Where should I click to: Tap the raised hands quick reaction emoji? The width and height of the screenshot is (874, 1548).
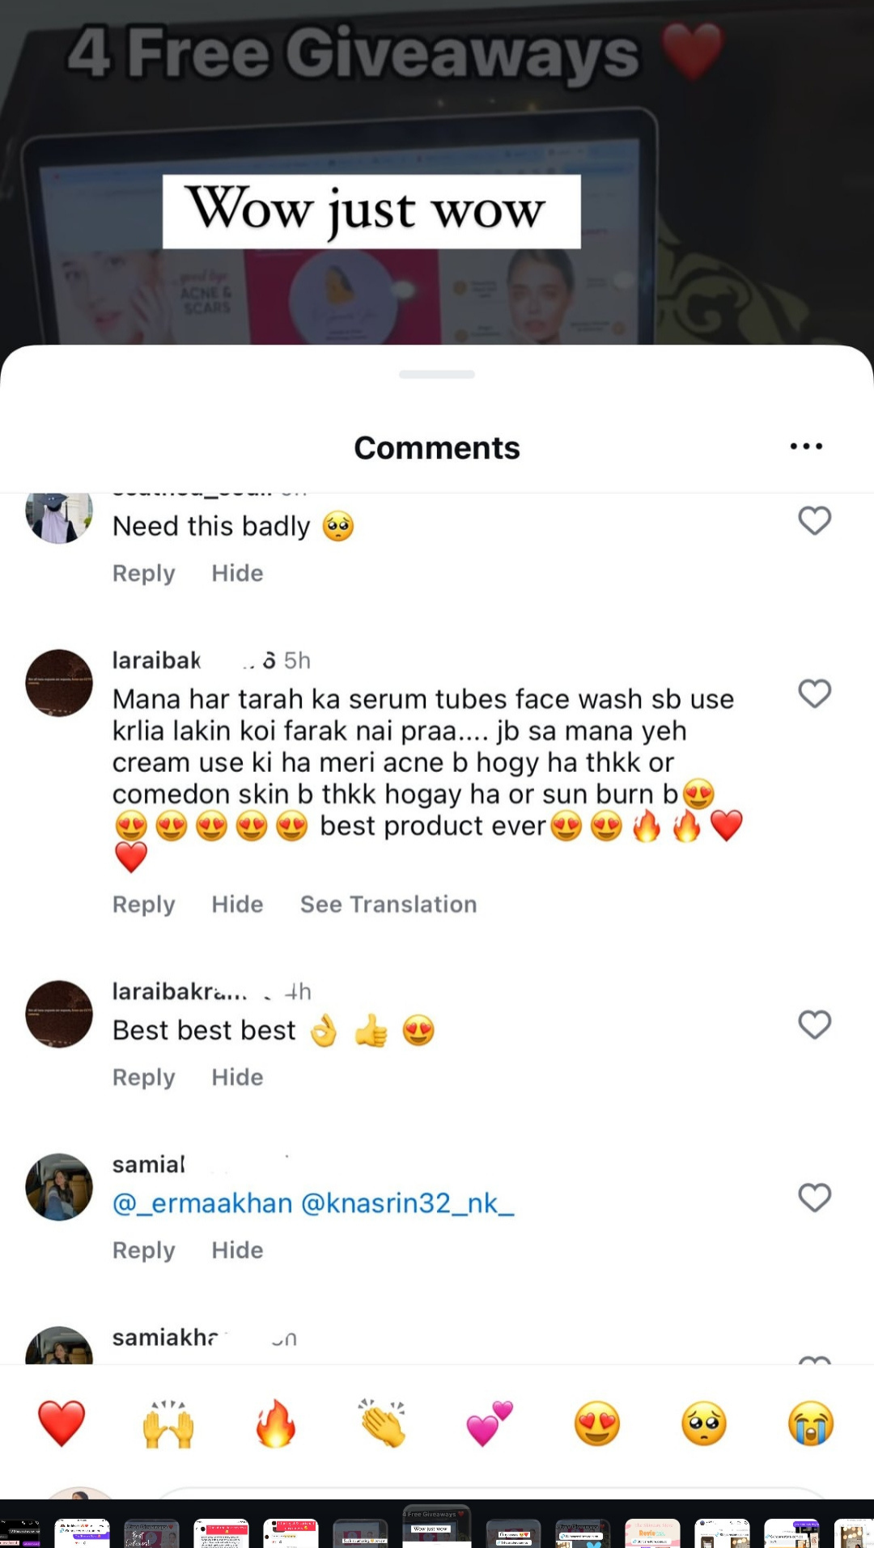click(x=168, y=1423)
